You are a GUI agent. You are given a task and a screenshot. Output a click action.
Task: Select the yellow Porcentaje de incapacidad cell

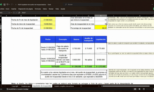[x=101, y=27]
